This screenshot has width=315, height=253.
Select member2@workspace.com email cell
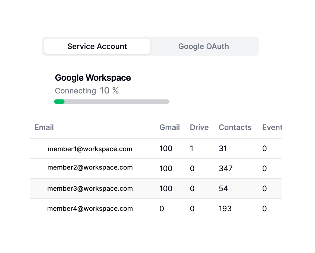(90, 167)
